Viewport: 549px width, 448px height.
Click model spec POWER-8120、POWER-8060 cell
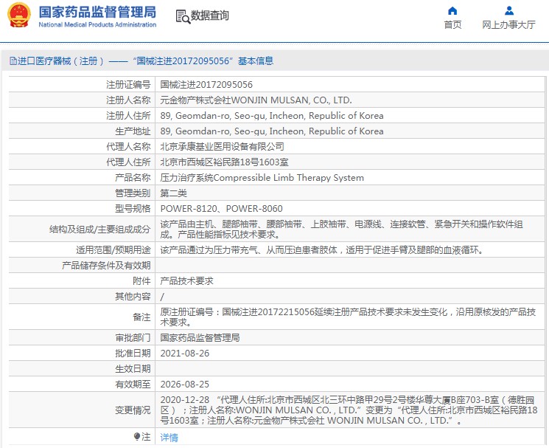(x=221, y=209)
